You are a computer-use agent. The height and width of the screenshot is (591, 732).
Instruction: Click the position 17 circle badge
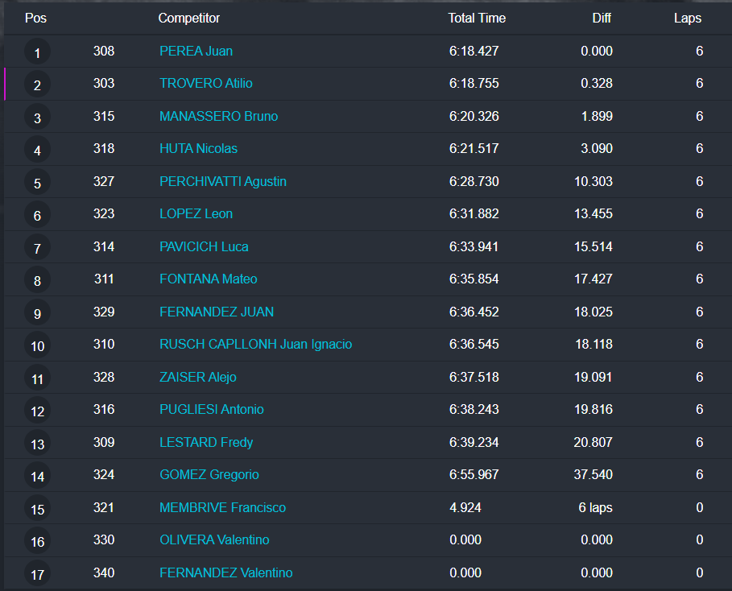coord(37,575)
